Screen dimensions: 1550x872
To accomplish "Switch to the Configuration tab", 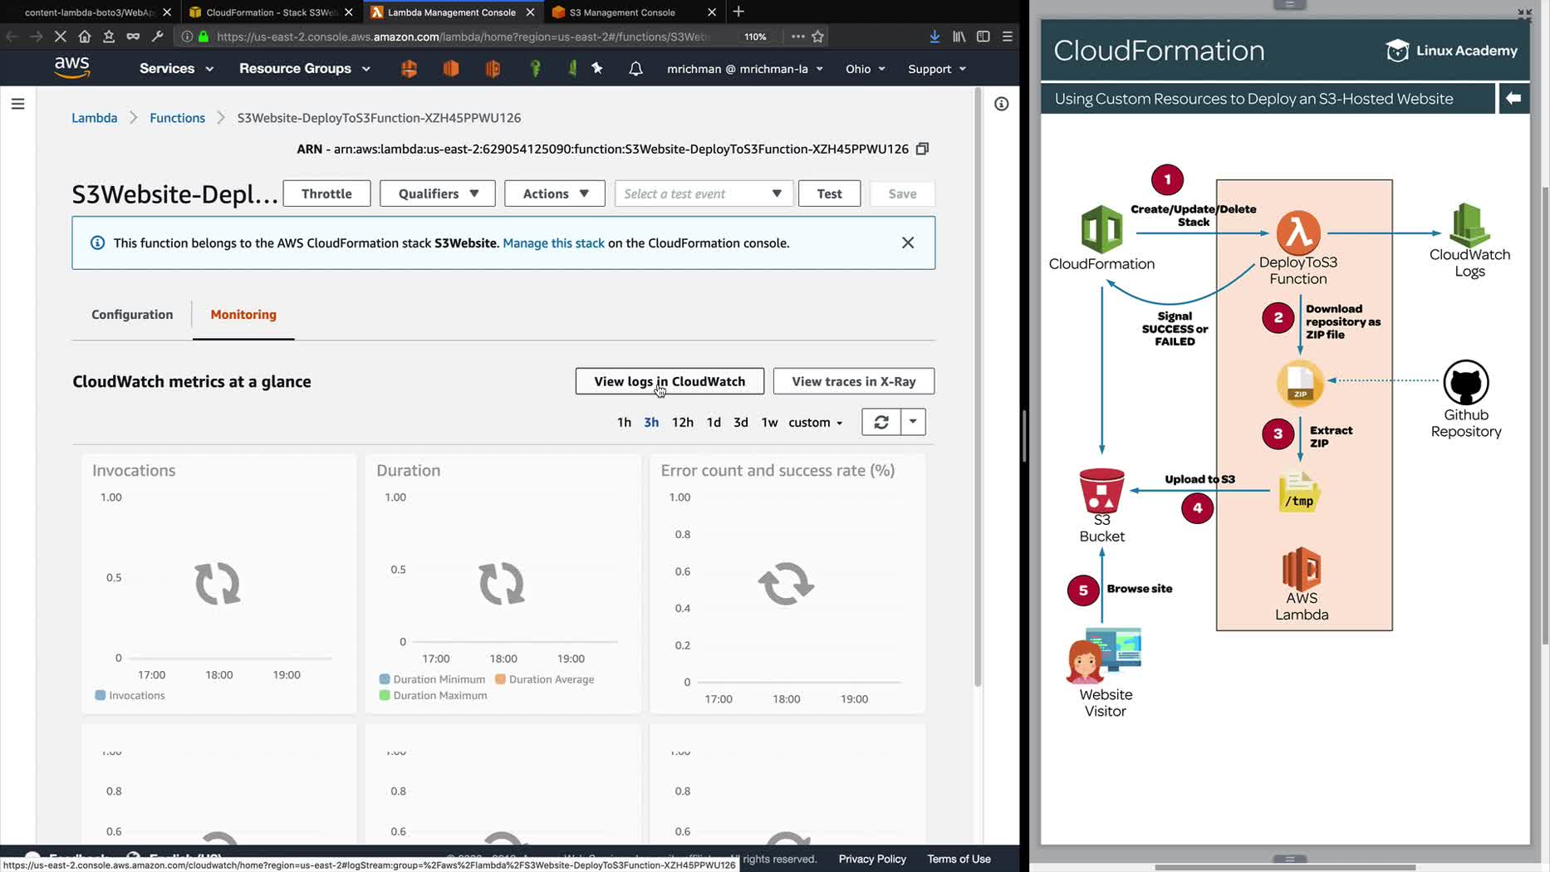I will pyautogui.click(x=132, y=314).
